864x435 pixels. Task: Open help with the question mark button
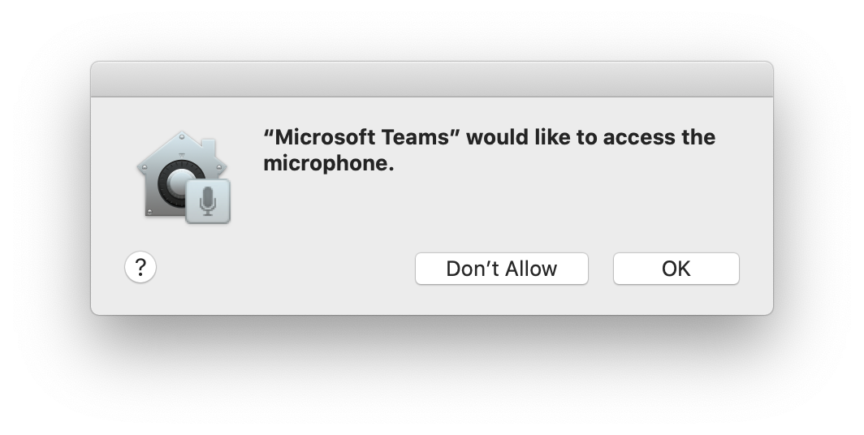pyautogui.click(x=140, y=268)
